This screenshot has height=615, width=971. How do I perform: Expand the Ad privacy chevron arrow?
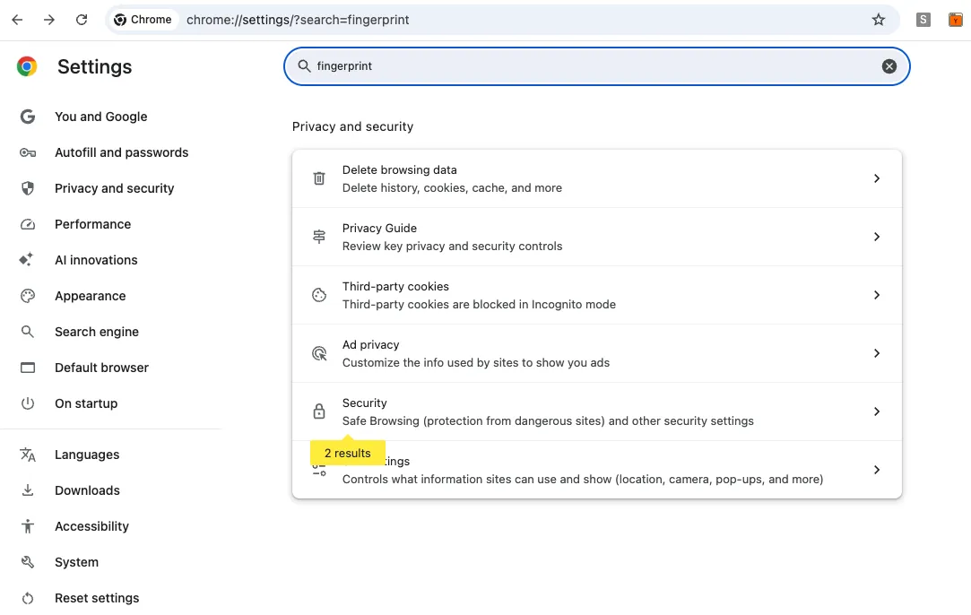[x=877, y=353]
